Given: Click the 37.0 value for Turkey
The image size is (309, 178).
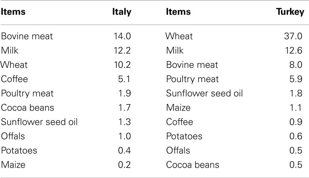Looking at the screenshot, I should pyautogui.click(x=293, y=36).
